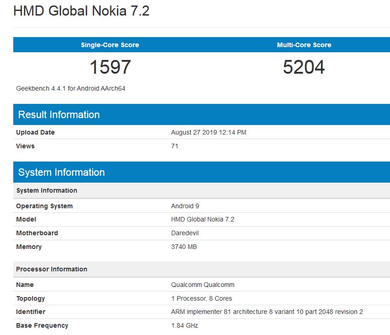
Task: Select the 1 Processor, 8 Cores value
Action: click(x=201, y=298)
